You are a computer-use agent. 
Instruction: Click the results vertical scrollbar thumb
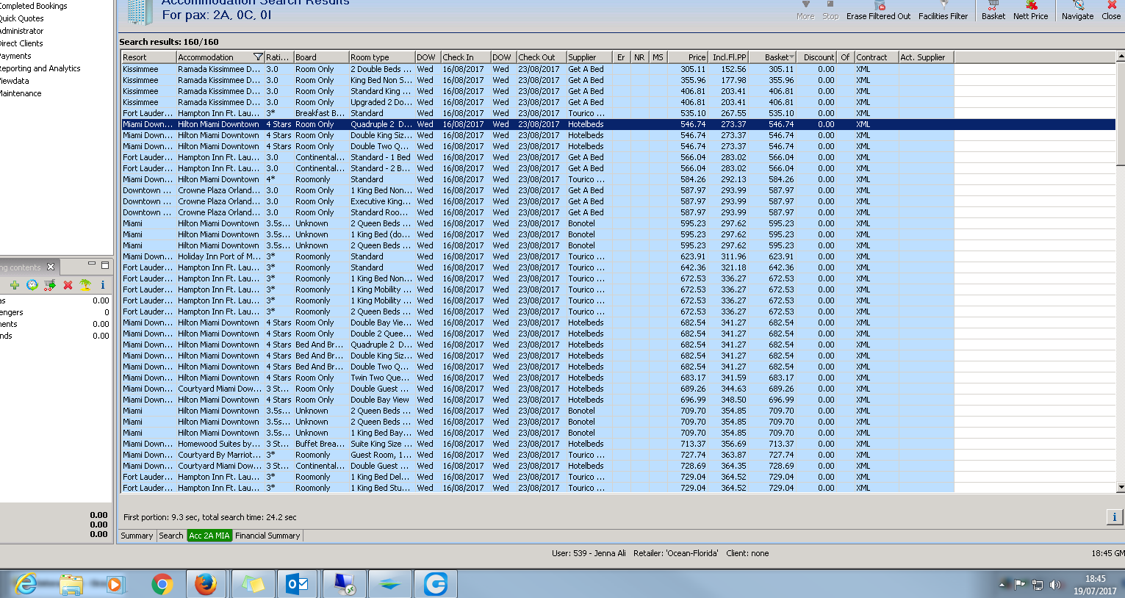1120,114
